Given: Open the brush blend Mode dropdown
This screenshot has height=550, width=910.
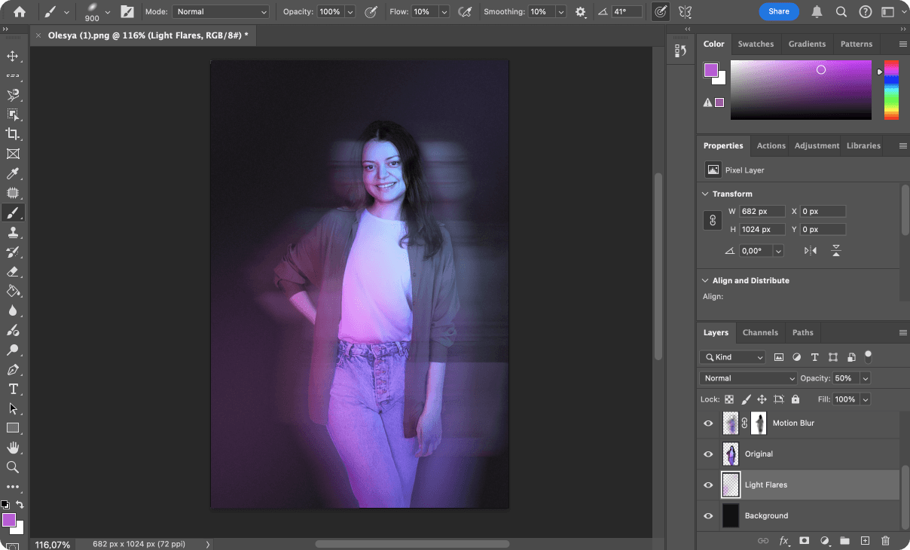Looking at the screenshot, I should pos(220,11).
